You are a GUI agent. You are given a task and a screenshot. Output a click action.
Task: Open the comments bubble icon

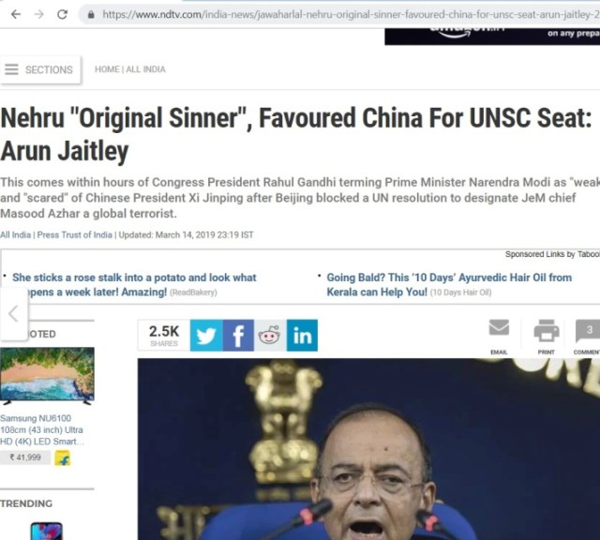click(589, 331)
